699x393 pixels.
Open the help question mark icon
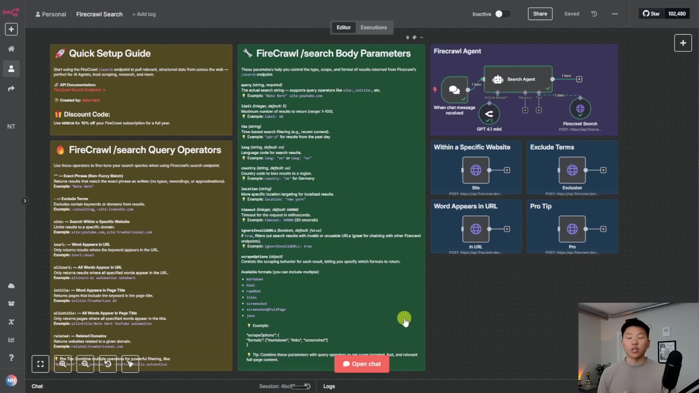tap(11, 358)
